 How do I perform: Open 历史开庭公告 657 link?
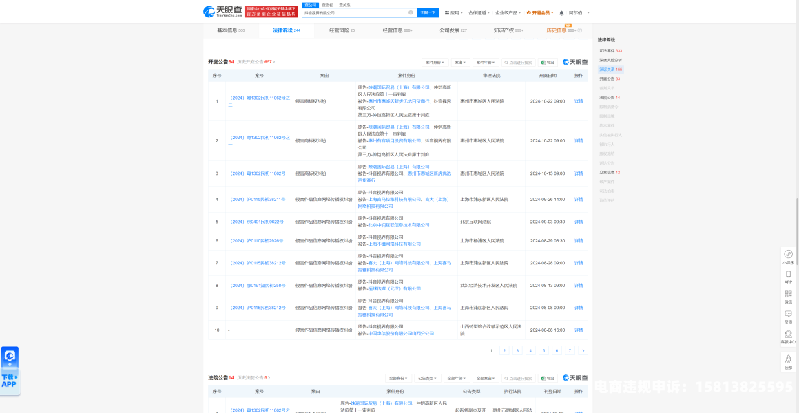[256, 62]
